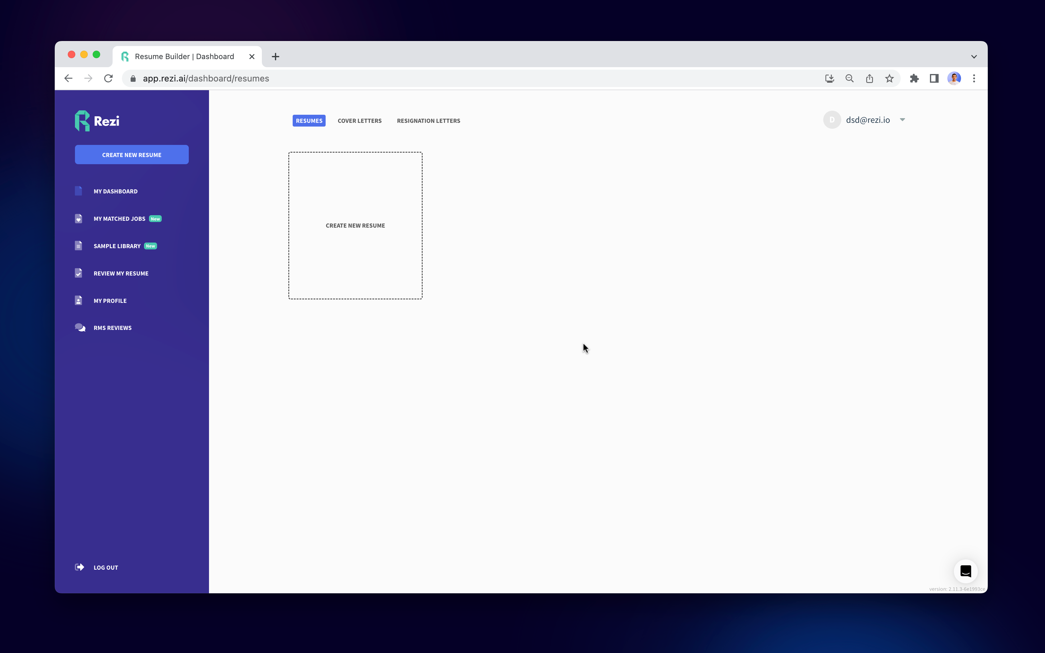Viewport: 1045px width, 653px height.
Task: Open the chat support widget
Action: (x=966, y=572)
